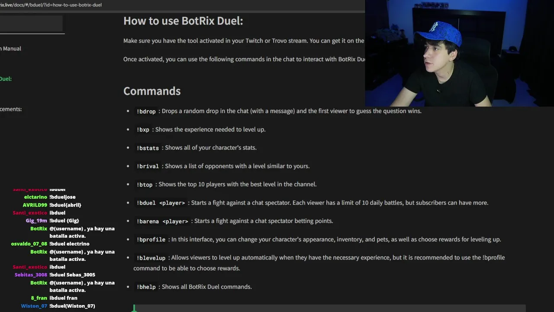
Task: Click the !bxp command code
Action: point(143,130)
